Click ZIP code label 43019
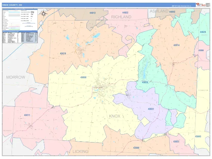This screenshot has height=159, width=212. 63,53
